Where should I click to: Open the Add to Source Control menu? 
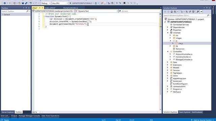[x=202, y=120]
